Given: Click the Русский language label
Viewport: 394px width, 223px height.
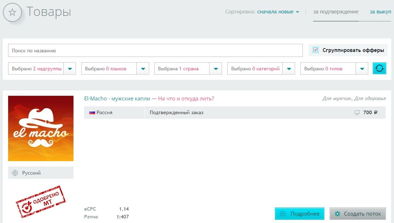Looking at the screenshot, I should point(31,173).
